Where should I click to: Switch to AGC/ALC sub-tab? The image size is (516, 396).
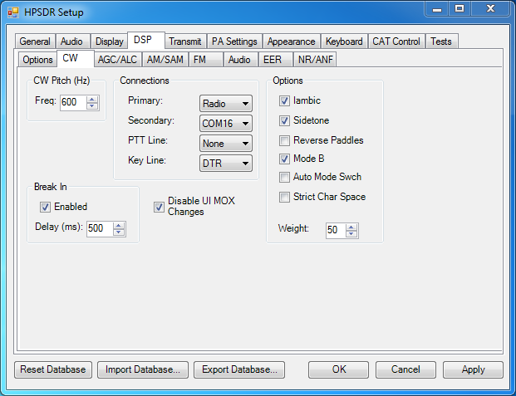[x=117, y=60]
